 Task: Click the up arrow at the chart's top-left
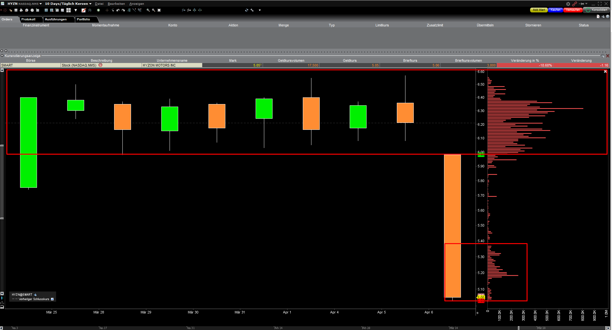coord(2,70)
